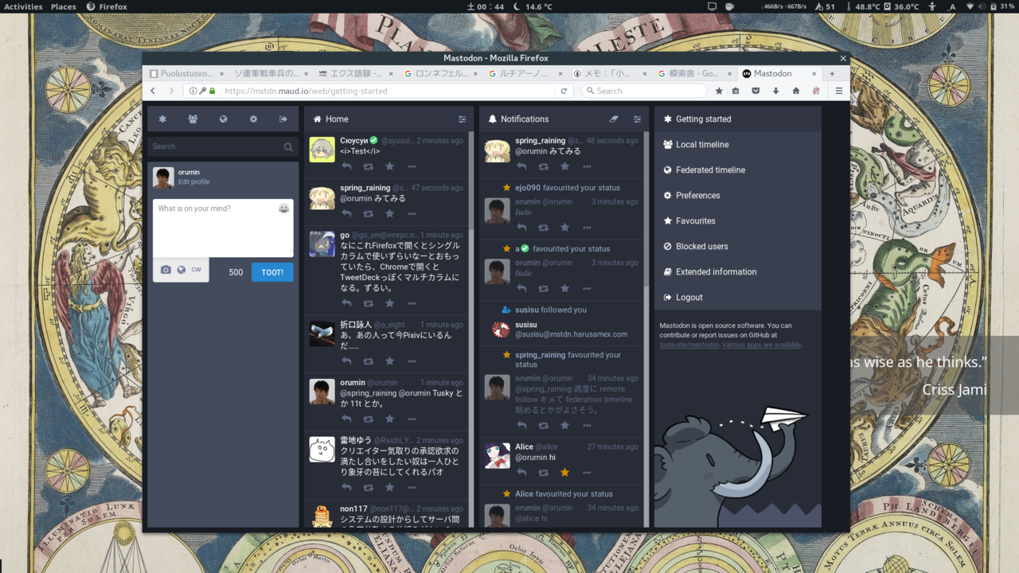The width and height of the screenshot is (1019, 573).
Task: Open more menu on 雷地ゆう's toot
Action: 412,487
